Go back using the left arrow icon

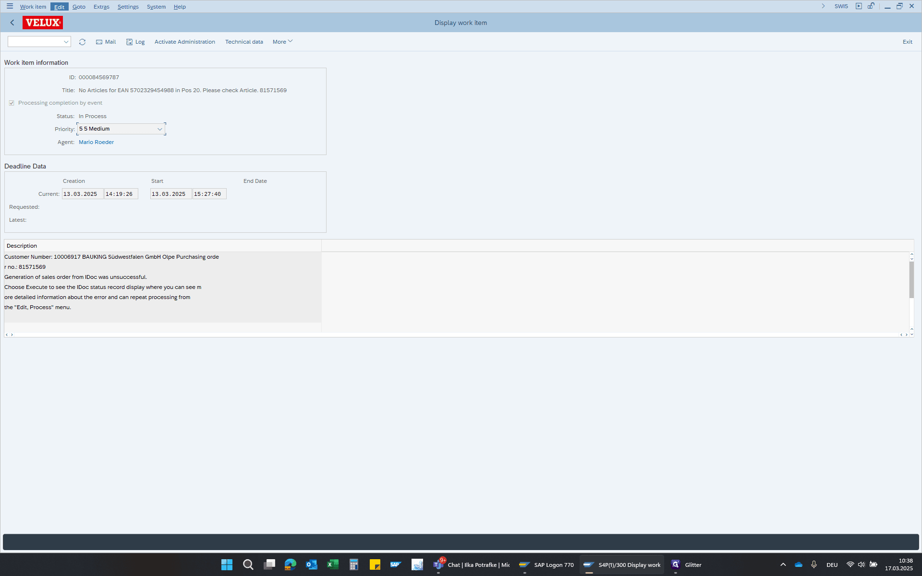[x=12, y=23]
